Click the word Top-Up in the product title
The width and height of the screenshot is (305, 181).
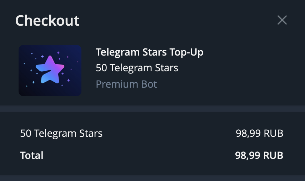coord(186,52)
